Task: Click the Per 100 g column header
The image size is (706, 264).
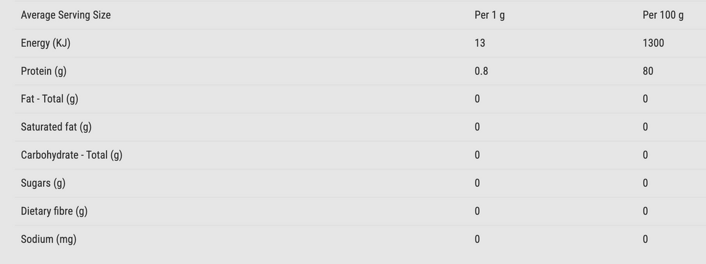Action: point(663,15)
